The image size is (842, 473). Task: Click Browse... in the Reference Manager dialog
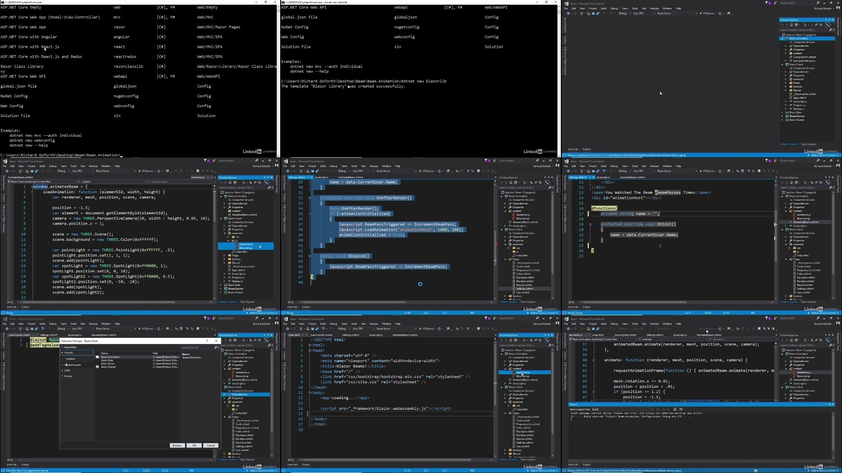click(x=177, y=445)
